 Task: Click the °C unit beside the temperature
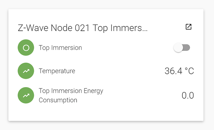[189, 71]
